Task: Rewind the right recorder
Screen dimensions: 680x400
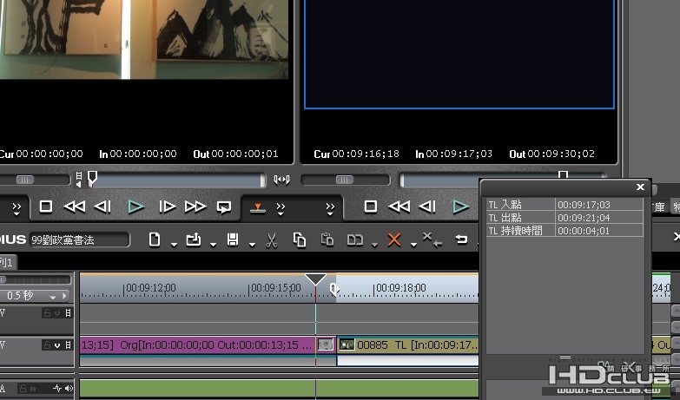Action: click(399, 207)
